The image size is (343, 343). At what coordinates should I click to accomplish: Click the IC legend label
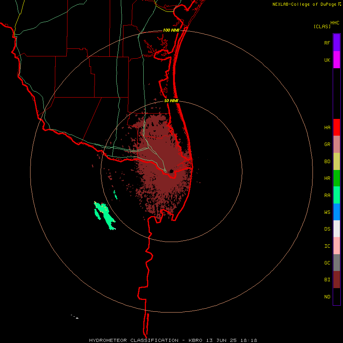pyautogui.click(x=327, y=246)
